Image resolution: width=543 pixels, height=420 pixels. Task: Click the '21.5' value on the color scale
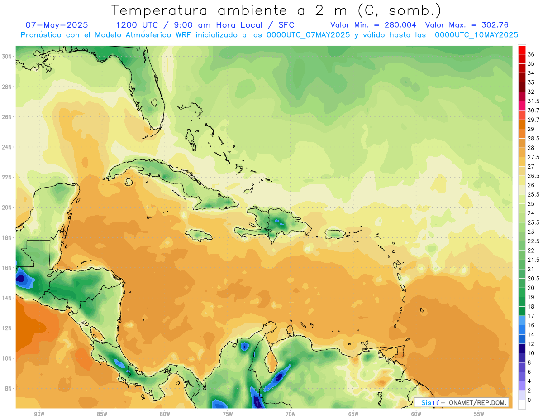(533, 260)
